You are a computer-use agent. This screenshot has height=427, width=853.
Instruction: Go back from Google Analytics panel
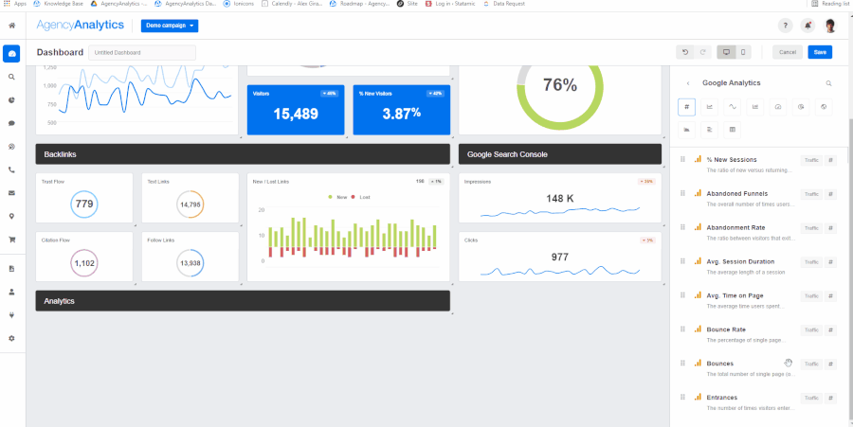(x=688, y=83)
